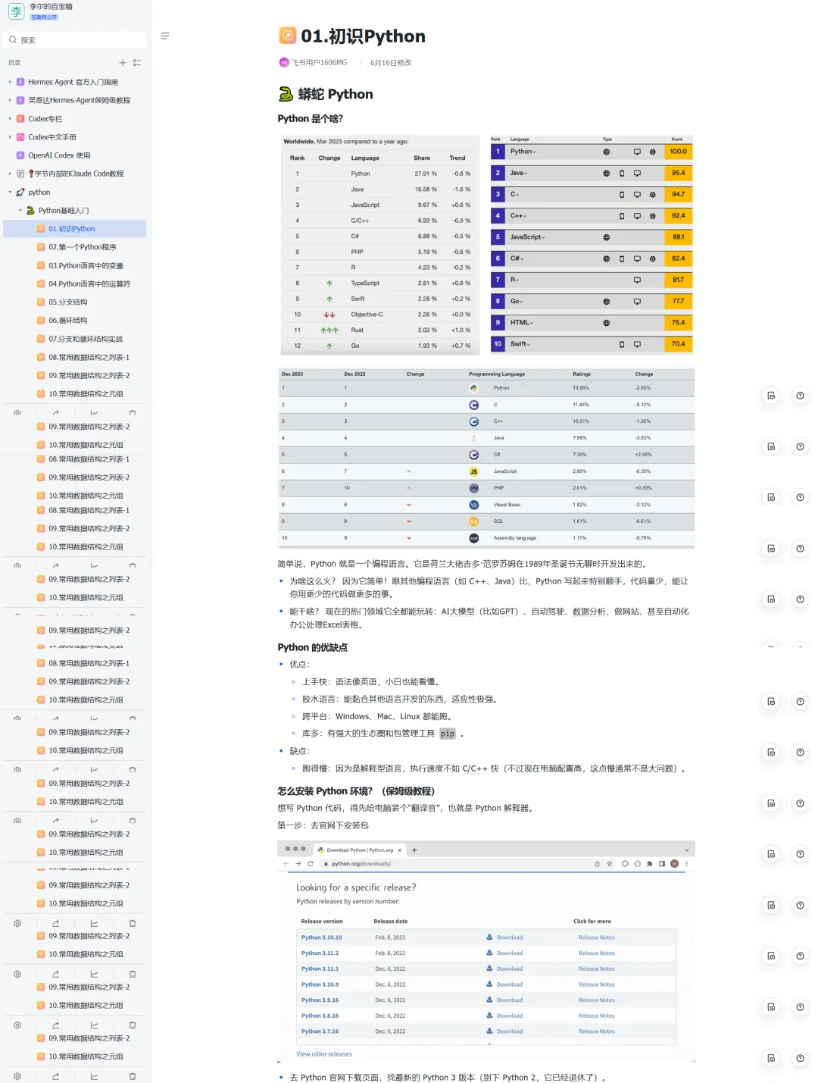Toggle the document outline icon
Image resolution: width=818 pixels, height=1083 pixels.
165,36
